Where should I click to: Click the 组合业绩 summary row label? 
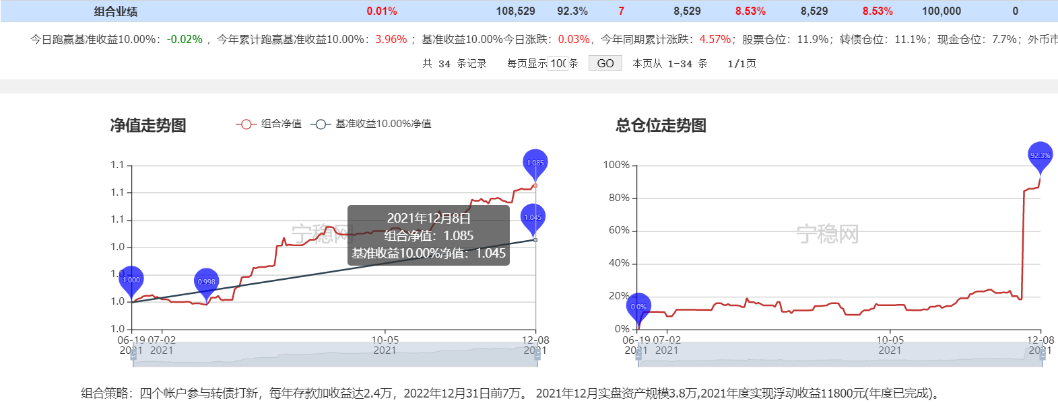(116, 11)
